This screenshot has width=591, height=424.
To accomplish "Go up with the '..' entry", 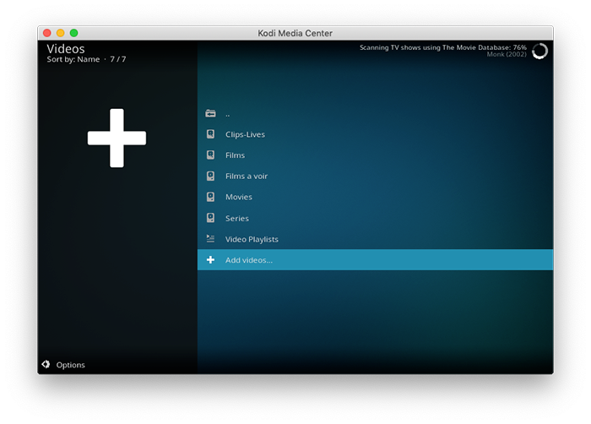I will 228,113.
